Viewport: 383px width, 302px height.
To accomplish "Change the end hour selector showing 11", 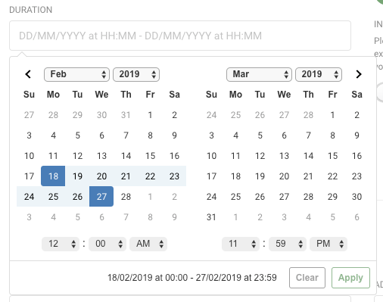I will [241, 244].
